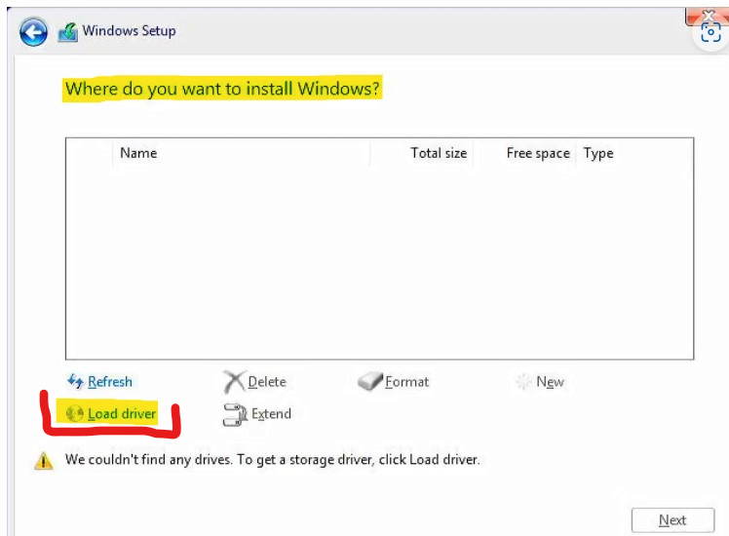729x536 pixels.
Task: Click the New partition option
Action: pos(550,382)
